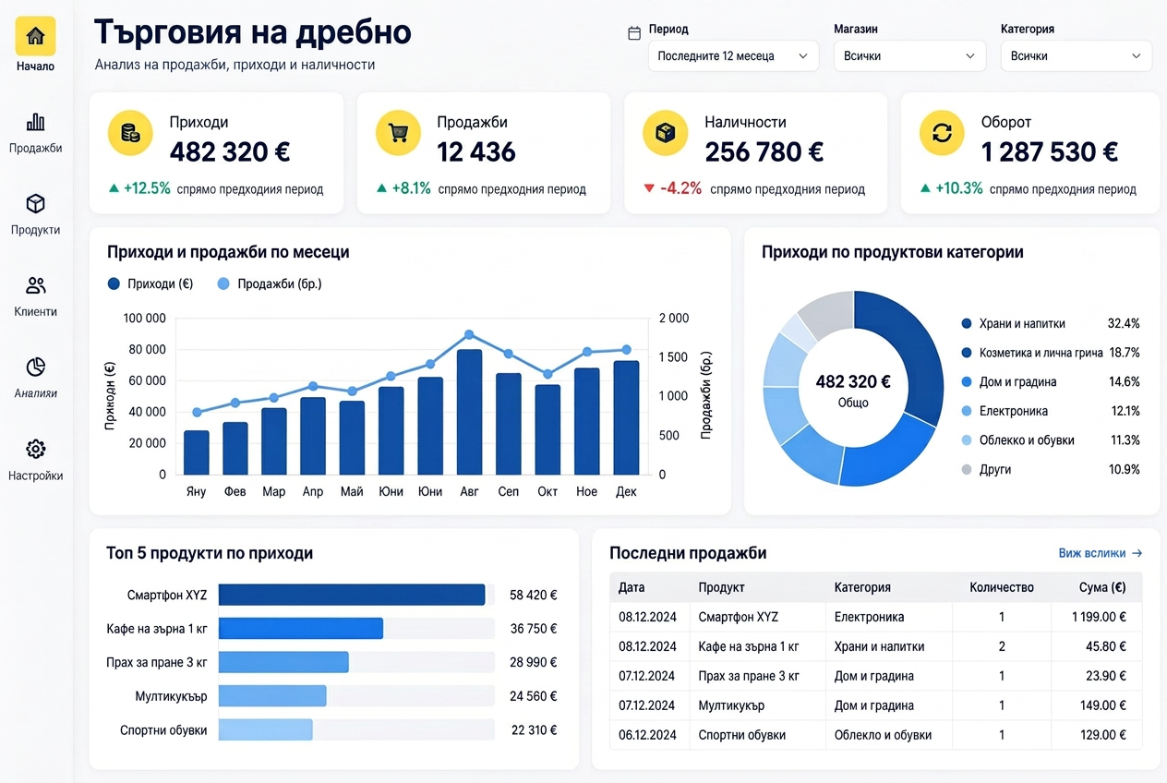Go to Клиенти menu label
This screenshot has height=783, width=1167.
point(35,311)
